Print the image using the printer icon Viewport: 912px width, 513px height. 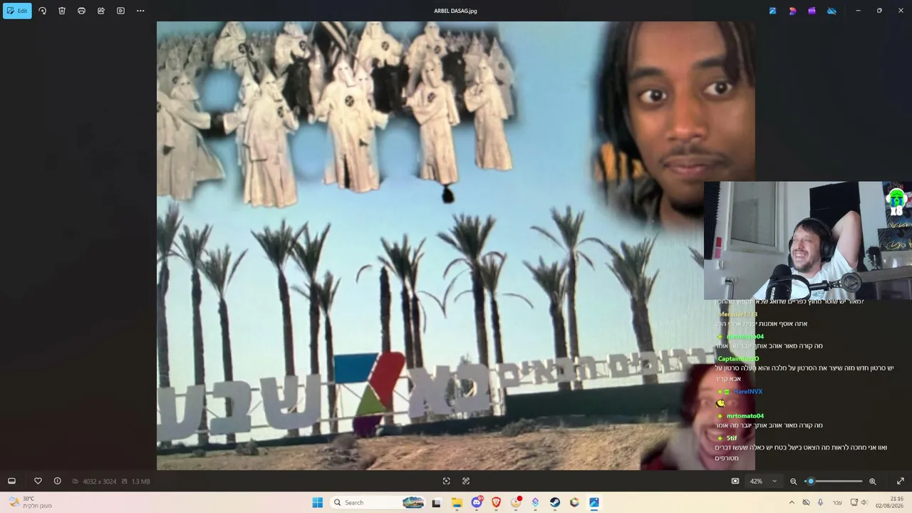pos(81,11)
